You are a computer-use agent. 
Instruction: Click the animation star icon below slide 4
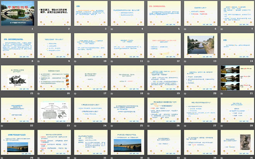pos(111,29)
